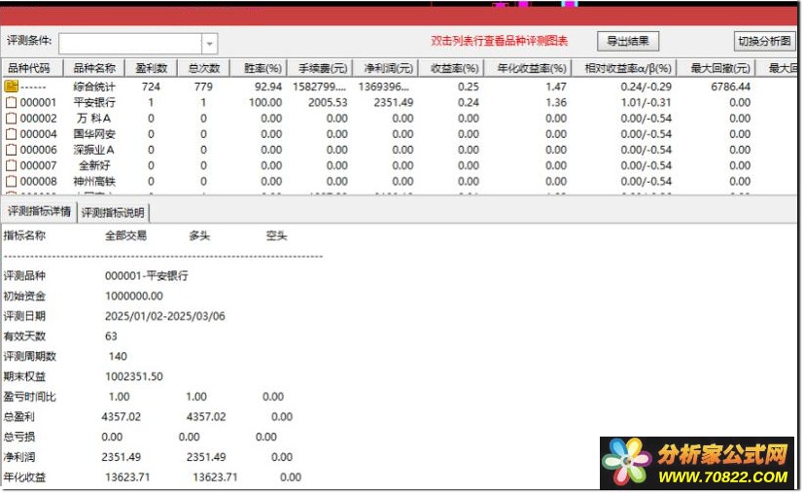Switch to the 评测指标说明 tab

point(113,212)
